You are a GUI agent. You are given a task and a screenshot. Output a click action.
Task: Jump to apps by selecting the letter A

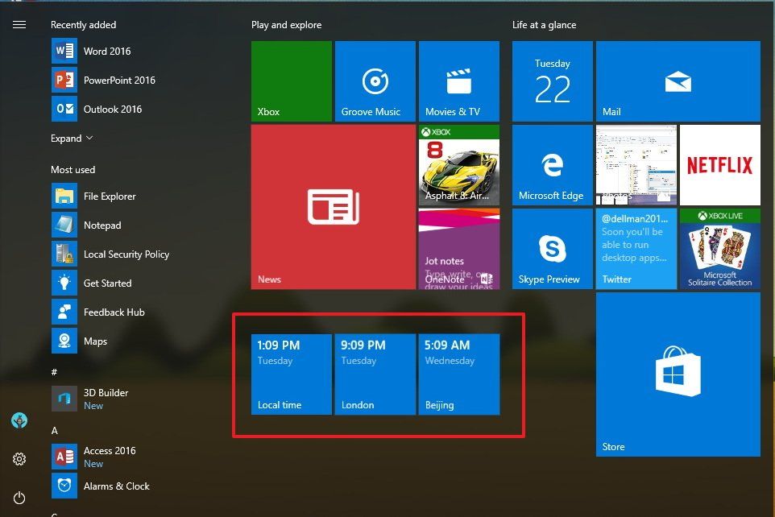click(x=55, y=430)
